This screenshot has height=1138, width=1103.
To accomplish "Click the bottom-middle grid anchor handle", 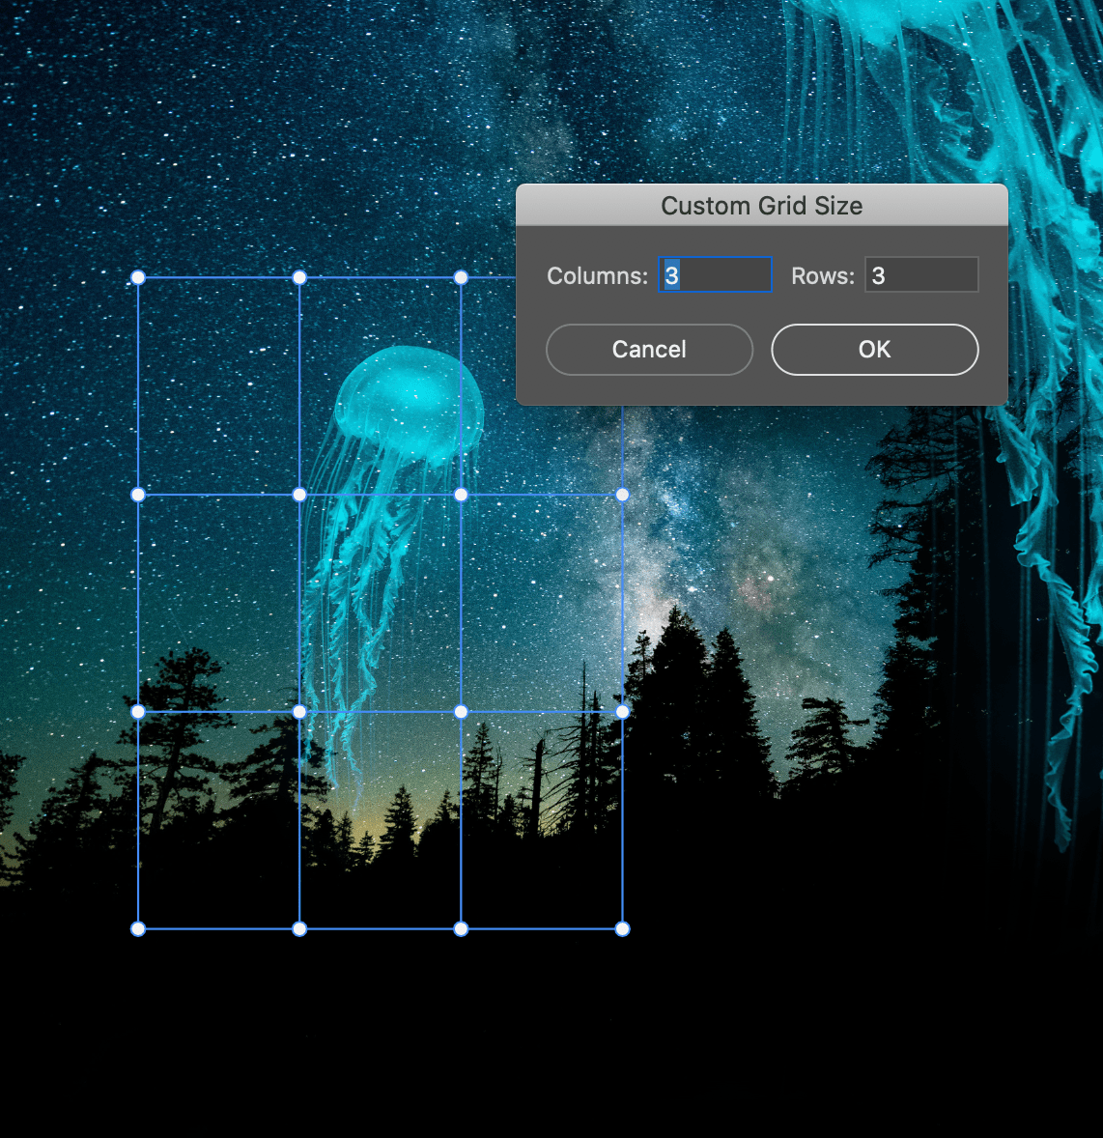I will (299, 928).
